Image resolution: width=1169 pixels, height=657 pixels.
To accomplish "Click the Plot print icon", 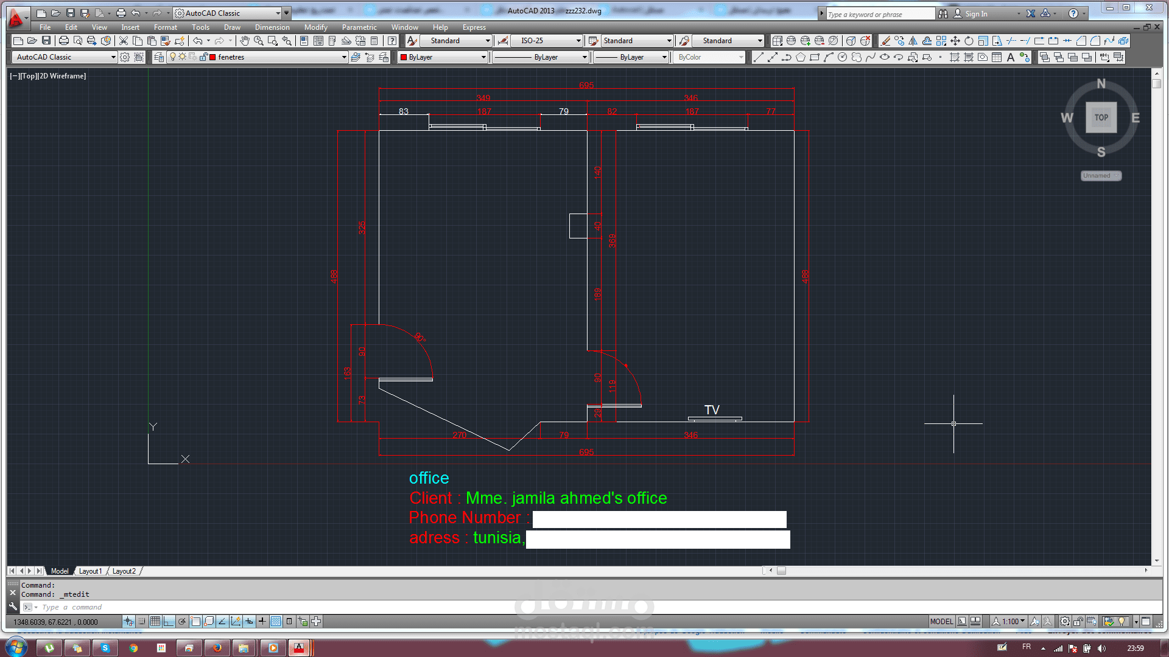I will click(63, 41).
